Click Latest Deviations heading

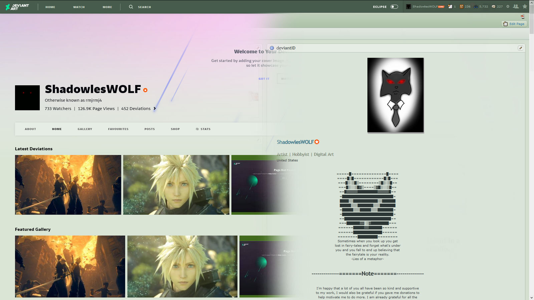[34, 149]
